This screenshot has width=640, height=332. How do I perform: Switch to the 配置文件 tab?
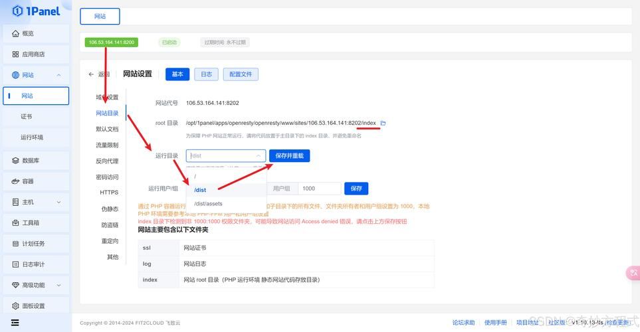[x=241, y=74]
